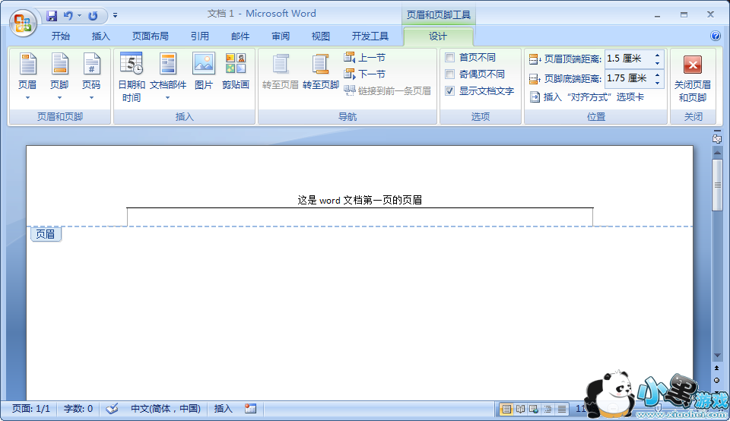Open the 插入 ribbon tab
The width and height of the screenshot is (730, 421).
coord(100,36)
